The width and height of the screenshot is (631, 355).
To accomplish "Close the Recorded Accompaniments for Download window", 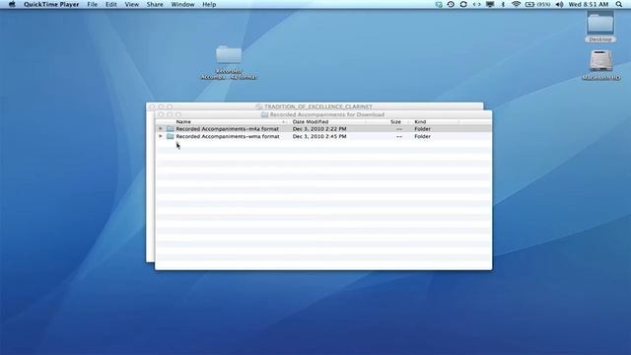I will 161,114.
